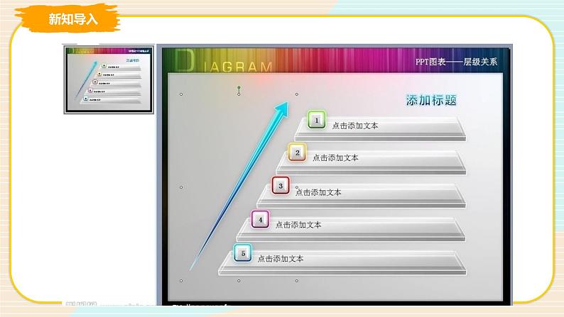Click the number 2 yellow badge

click(x=297, y=152)
